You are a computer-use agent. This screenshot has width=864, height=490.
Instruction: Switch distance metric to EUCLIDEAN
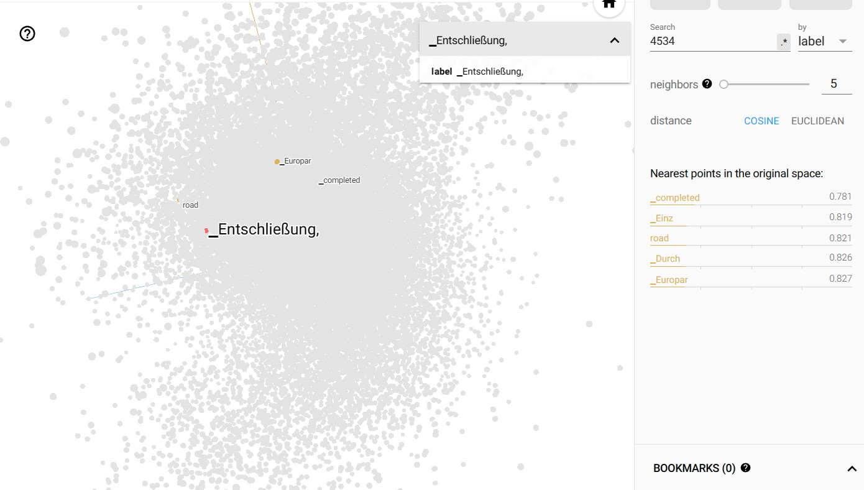(817, 121)
